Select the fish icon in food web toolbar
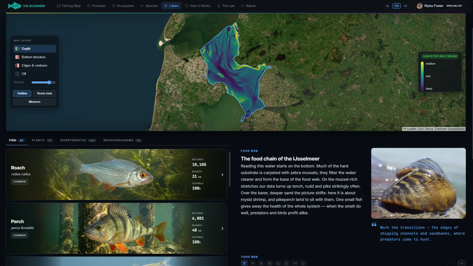 point(295,263)
